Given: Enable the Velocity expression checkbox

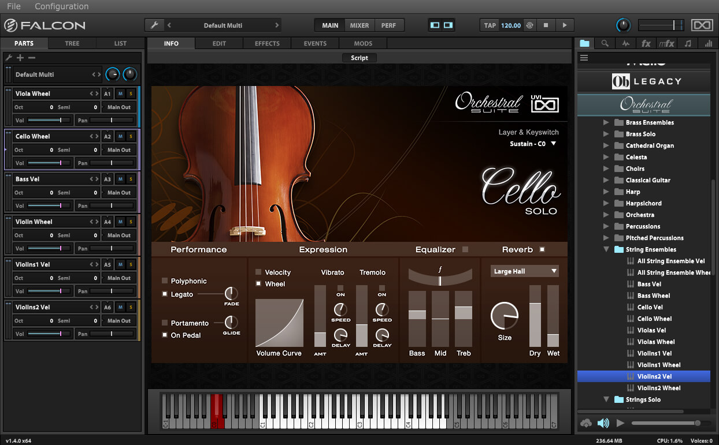Looking at the screenshot, I should tap(258, 272).
